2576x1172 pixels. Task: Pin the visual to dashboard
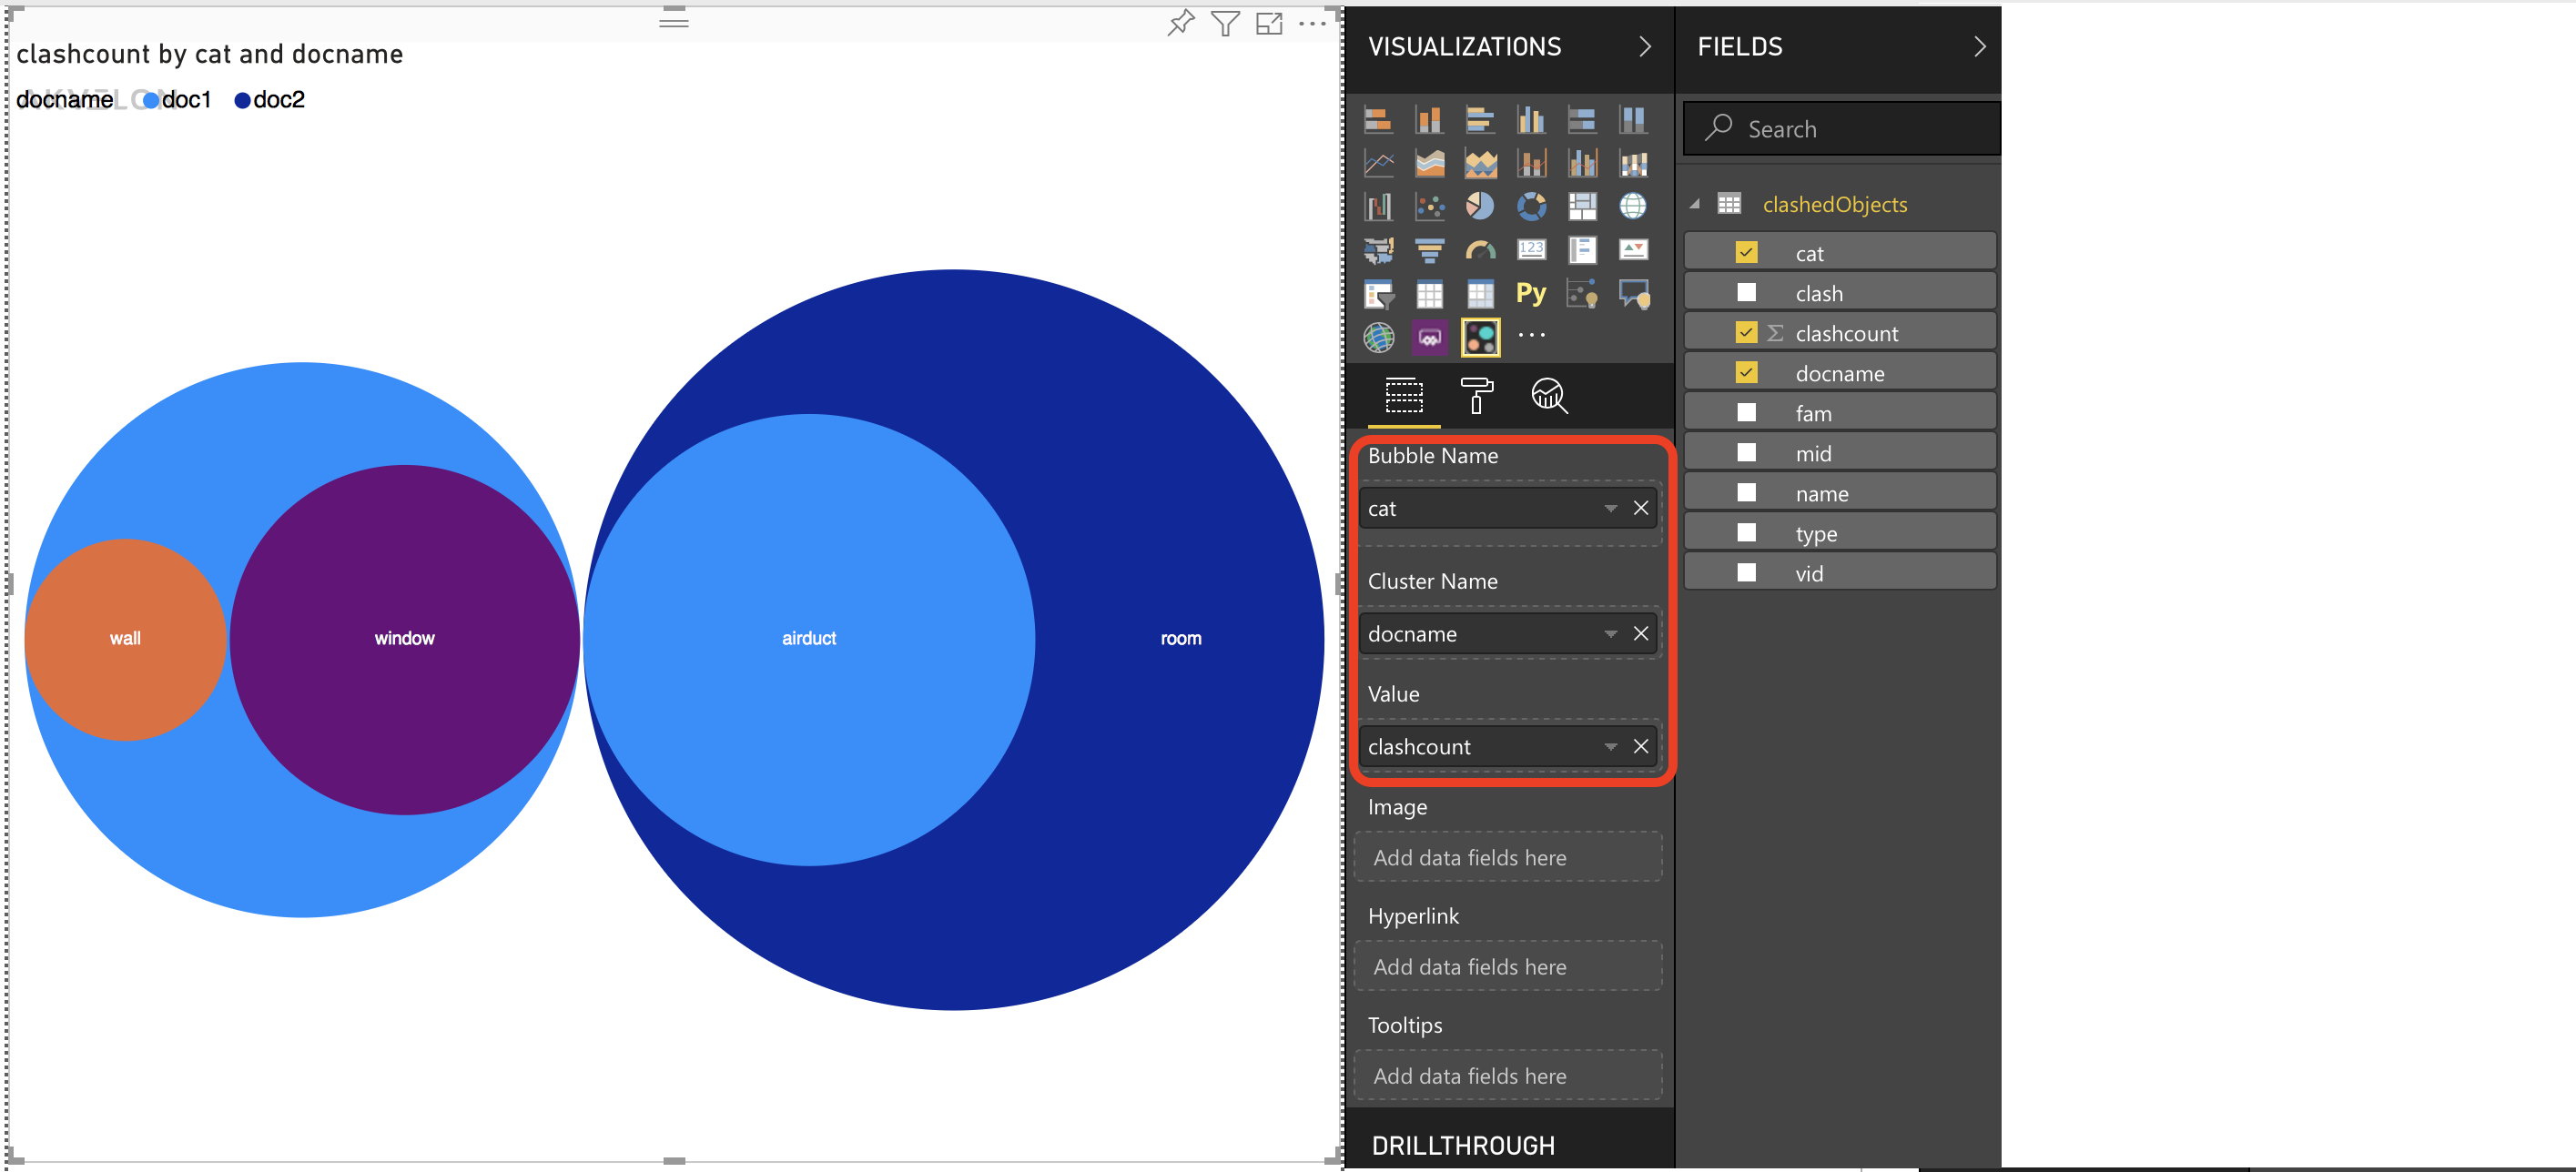pyautogui.click(x=1181, y=22)
